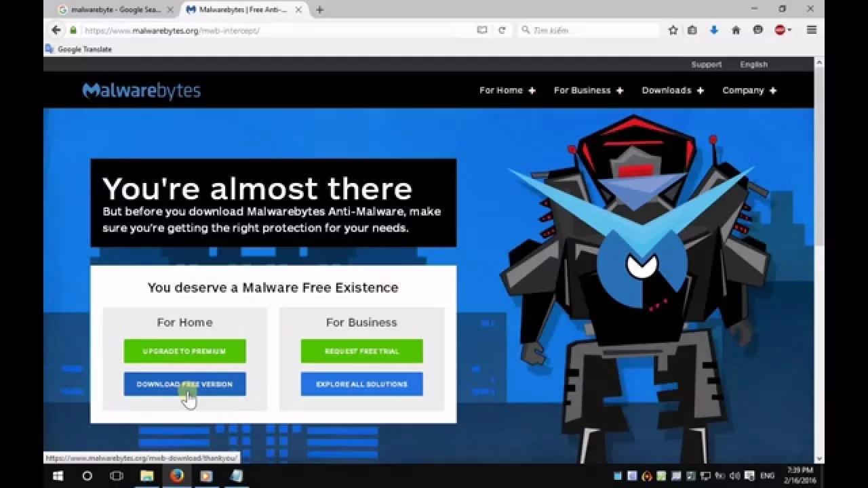
Task: Expand the For Business menu
Action: [x=589, y=90]
